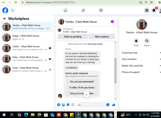Viewport: 161px width, 118px height.
Task: Open taskbar clock showing 11:57 PM
Action: (x=155, y=114)
